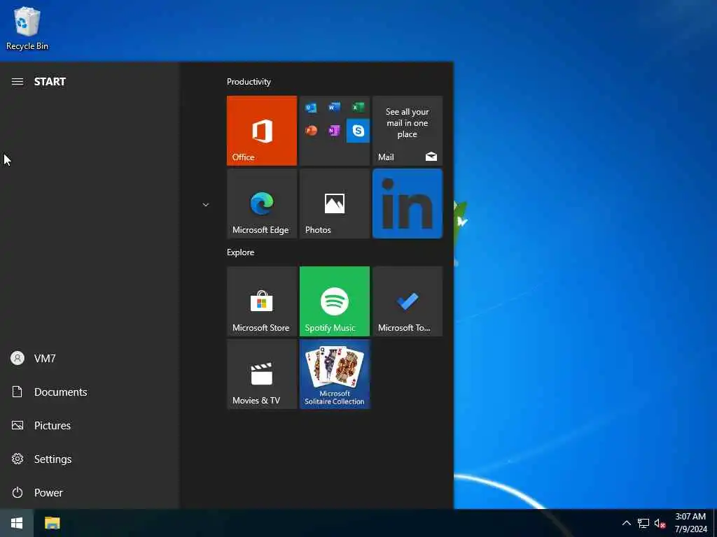The image size is (717, 537).
Task: Open Documents from Start sidebar
Action: point(90,392)
